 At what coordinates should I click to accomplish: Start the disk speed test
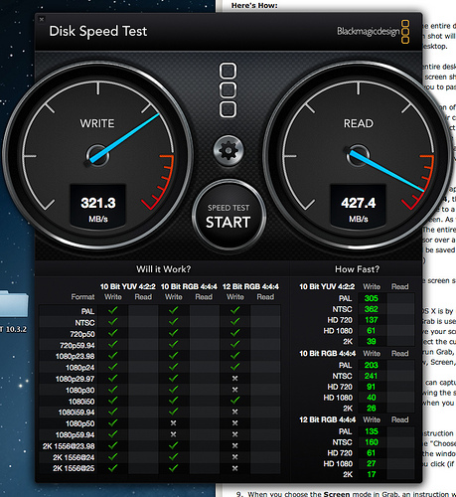click(x=228, y=216)
